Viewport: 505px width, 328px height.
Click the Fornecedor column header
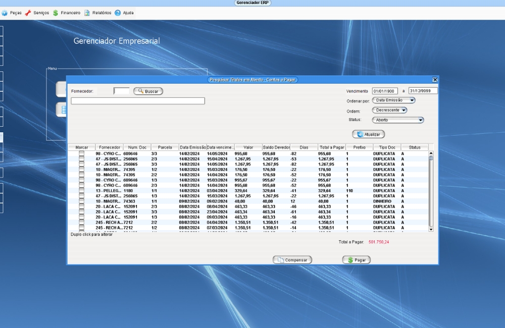[x=110, y=147]
